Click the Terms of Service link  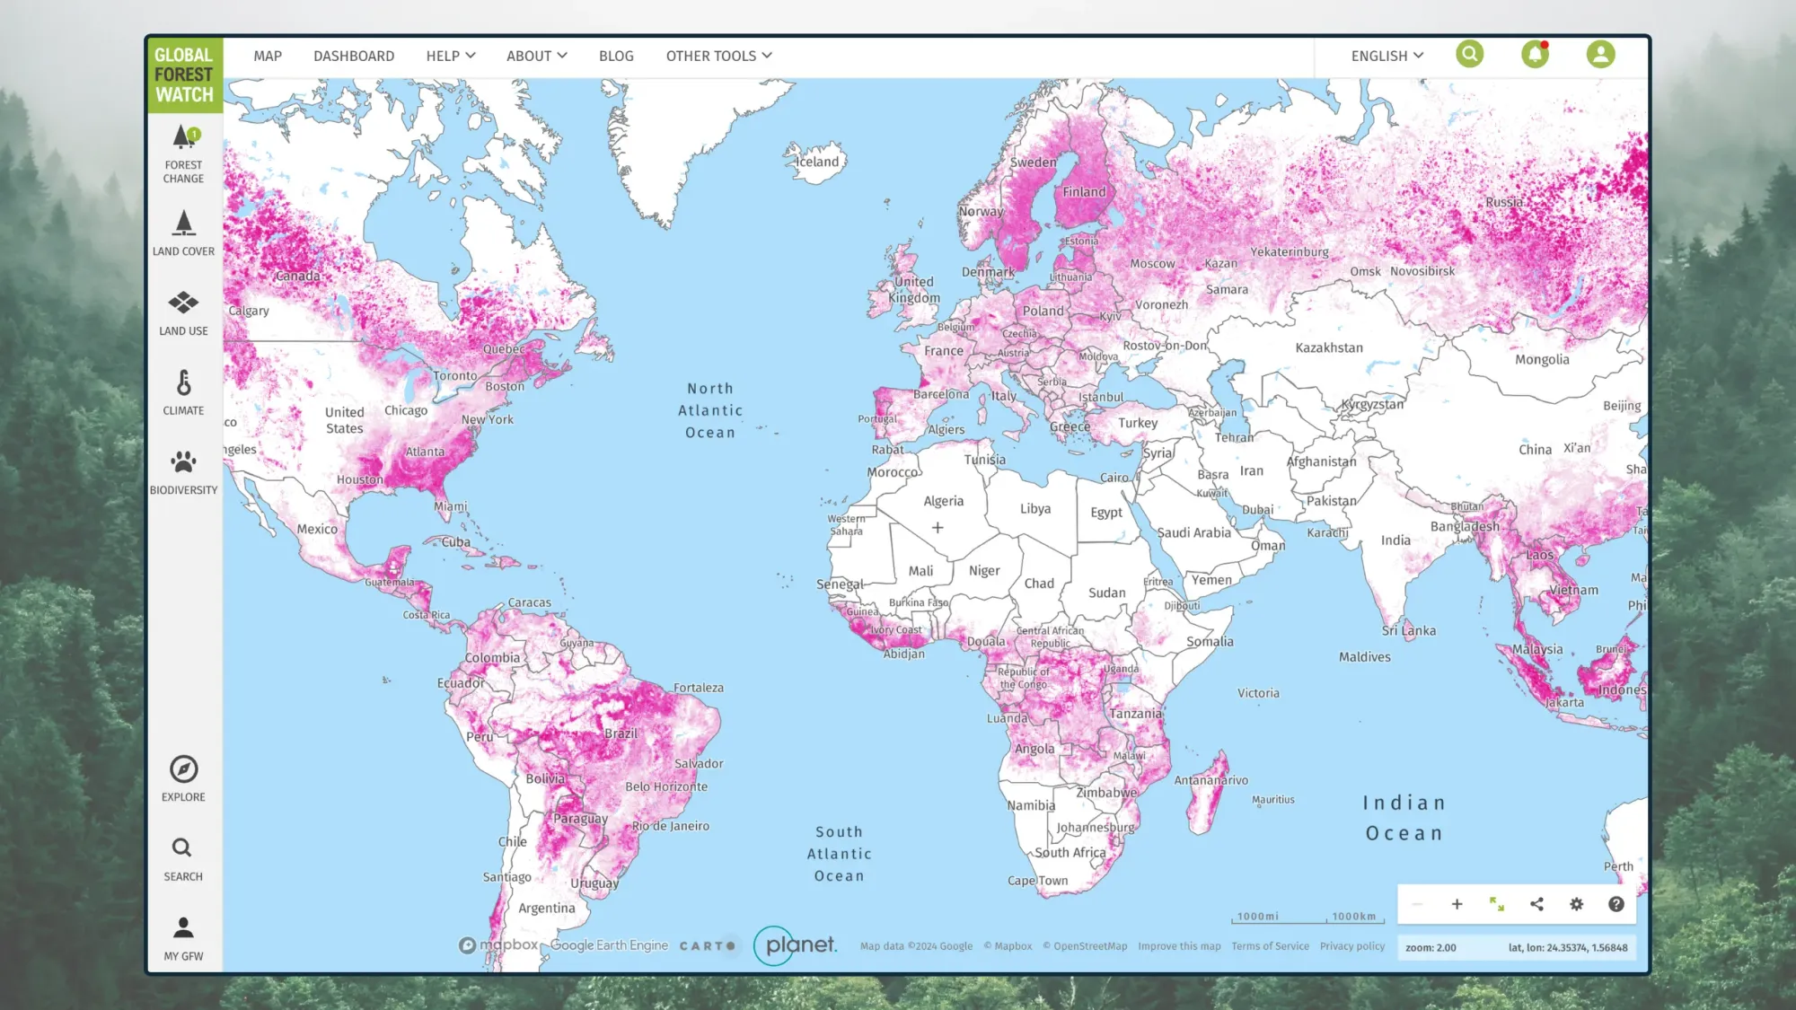click(x=1270, y=946)
